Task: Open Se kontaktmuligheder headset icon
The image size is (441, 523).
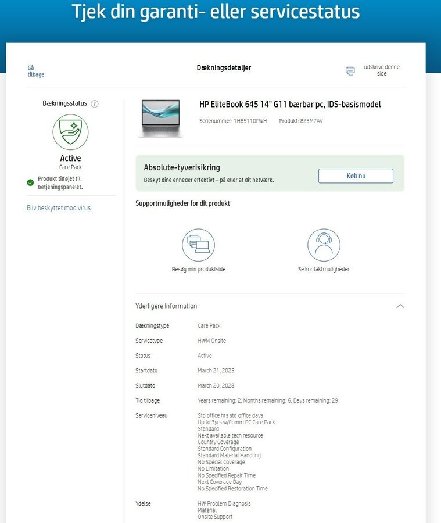Action: click(x=324, y=245)
